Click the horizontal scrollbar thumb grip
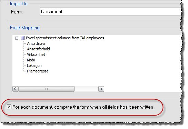The image size is (188, 129). [47, 89]
